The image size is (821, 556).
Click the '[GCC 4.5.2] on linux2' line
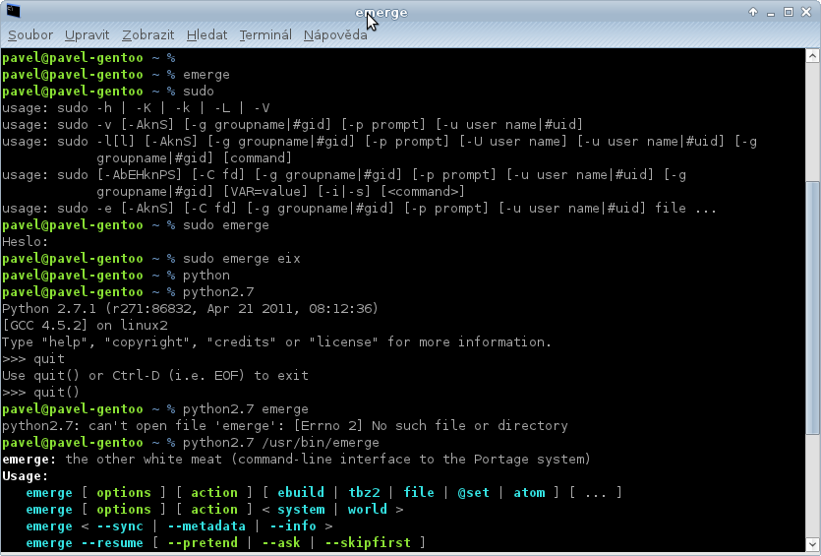(x=85, y=326)
